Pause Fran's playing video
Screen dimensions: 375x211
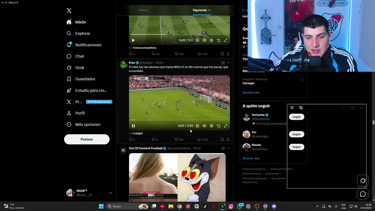point(133,126)
